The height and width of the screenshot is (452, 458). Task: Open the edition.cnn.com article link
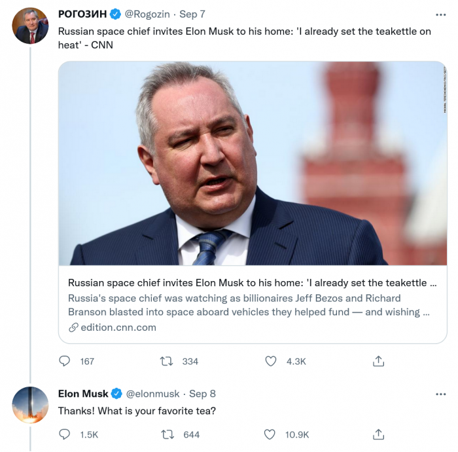tap(118, 327)
